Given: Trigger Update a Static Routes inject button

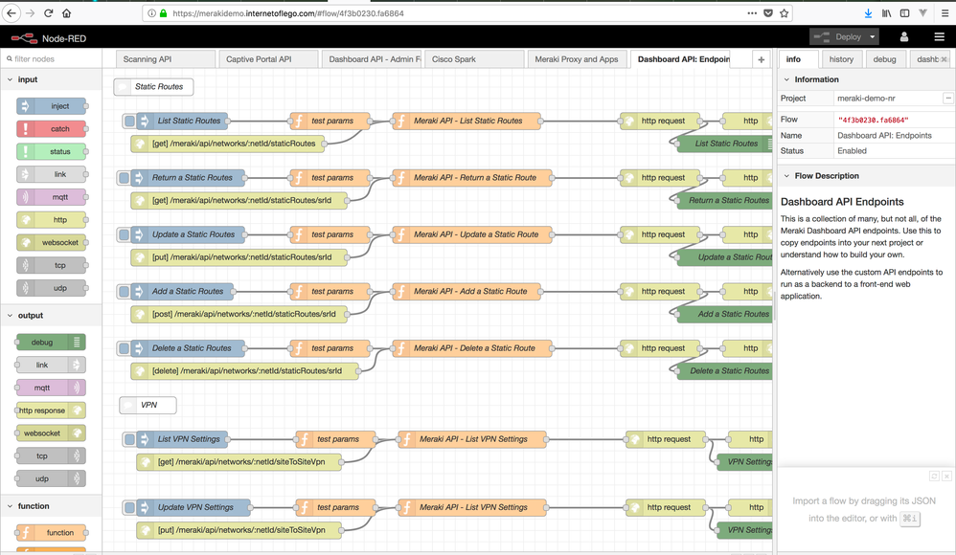Looking at the screenshot, I should [x=124, y=233].
